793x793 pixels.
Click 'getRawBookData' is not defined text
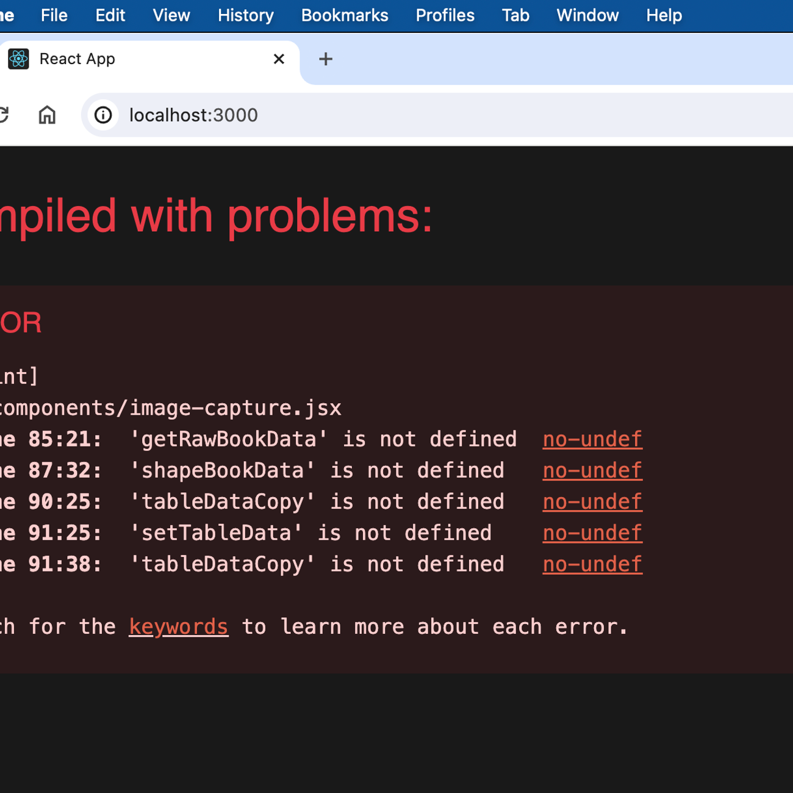tap(323, 439)
